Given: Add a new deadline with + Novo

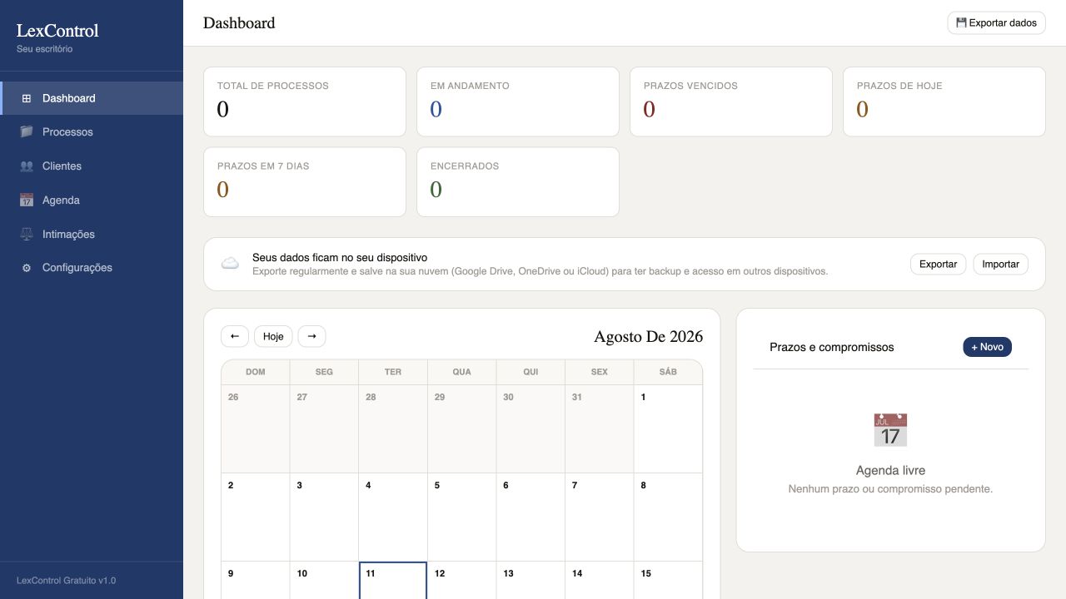Looking at the screenshot, I should (x=987, y=347).
